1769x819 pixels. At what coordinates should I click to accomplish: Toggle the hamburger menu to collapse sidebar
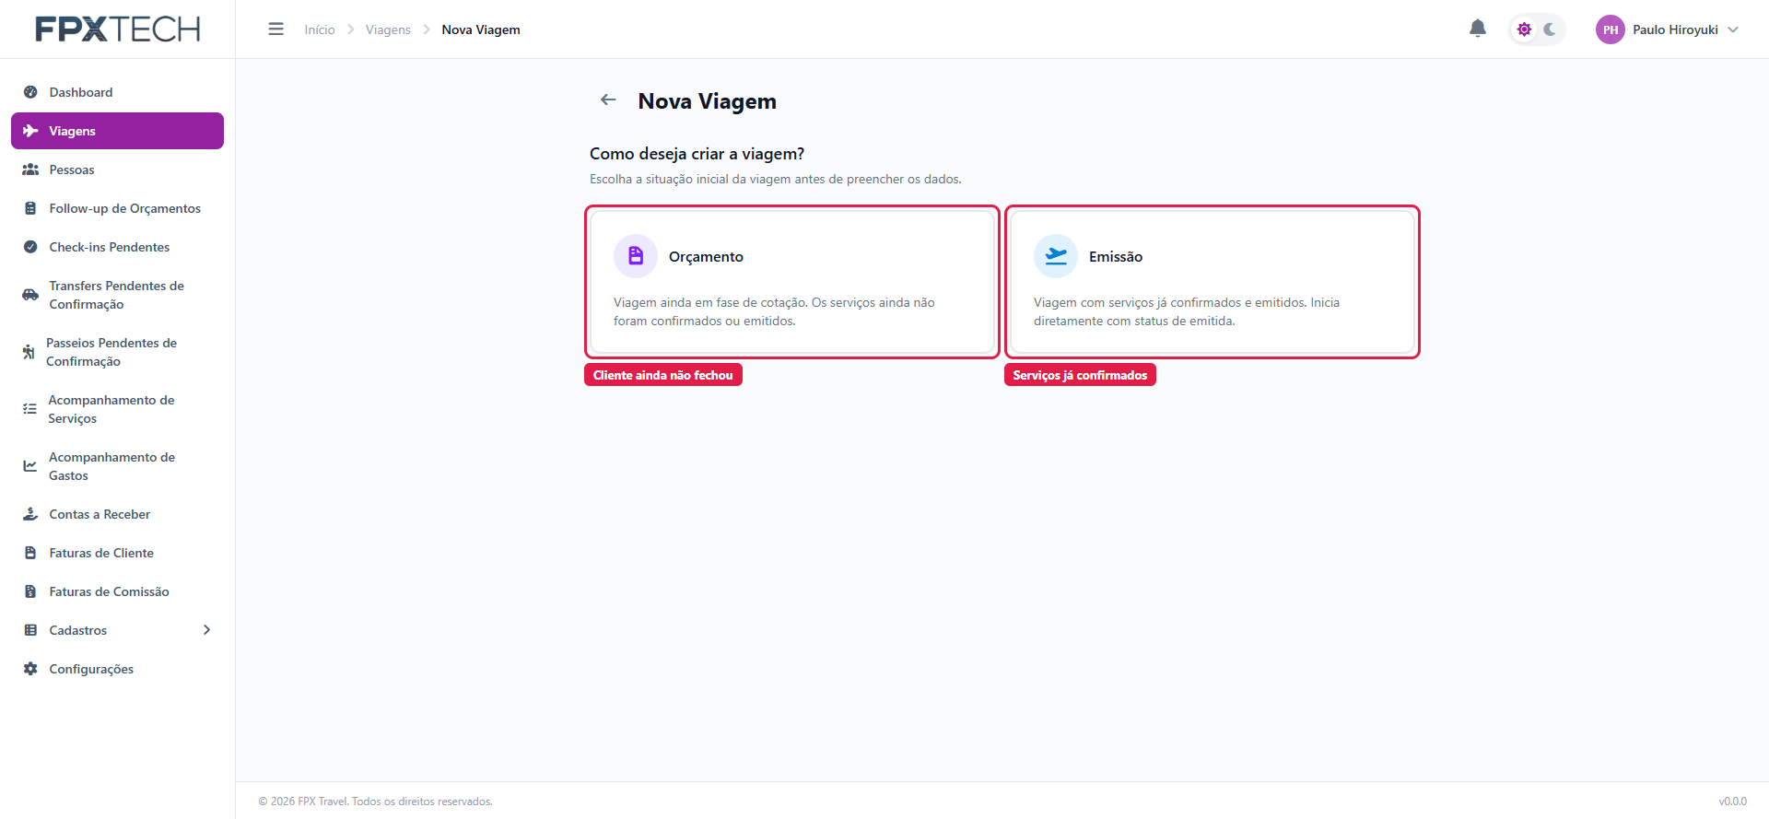click(x=275, y=29)
